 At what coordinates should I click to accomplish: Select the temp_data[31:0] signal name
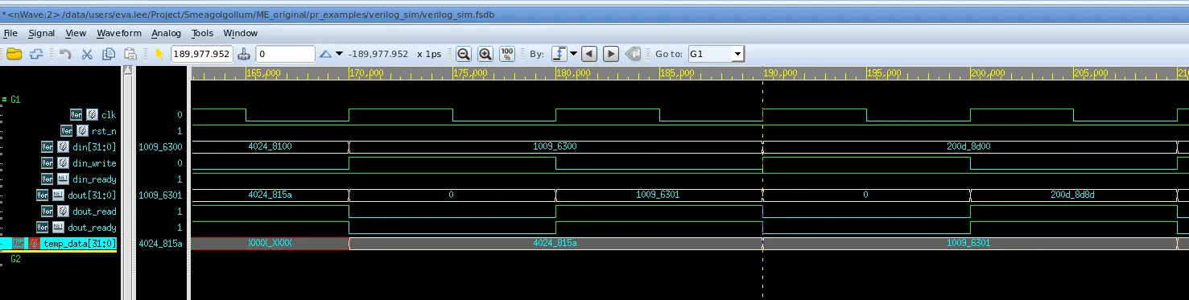point(81,244)
